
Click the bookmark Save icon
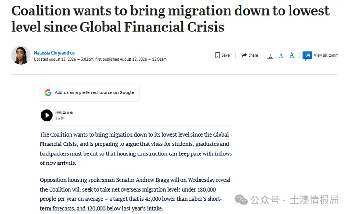pyautogui.click(x=217, y=55)
